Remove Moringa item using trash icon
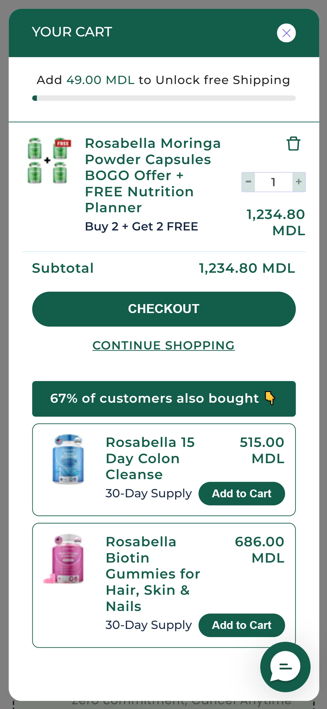327x709 pixels. coord(293,144)
